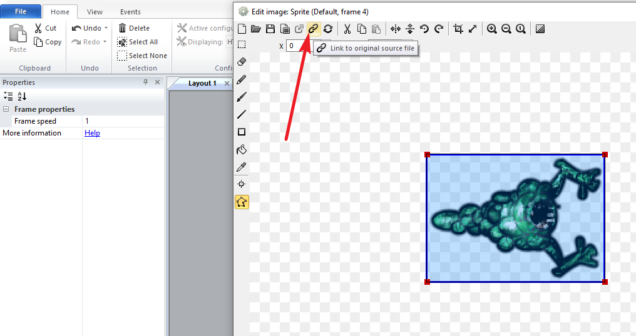Open the Help link in Properties
636x336 pixels.
[x=92, y=133]
